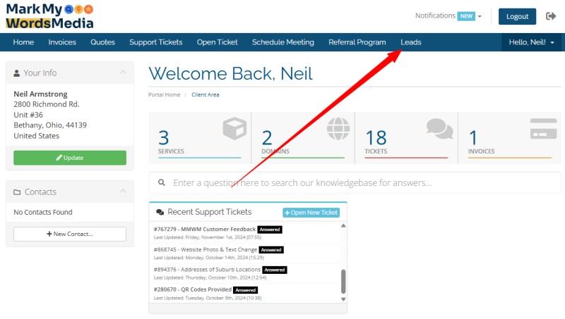Viewport: 565px width, 319px height.
Task: Collapse the Contacts panel
Action: pyautogui.click(x=123, y=191)
